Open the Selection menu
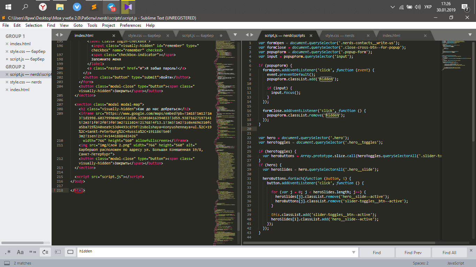476x267 pixels. click(34, 25)
